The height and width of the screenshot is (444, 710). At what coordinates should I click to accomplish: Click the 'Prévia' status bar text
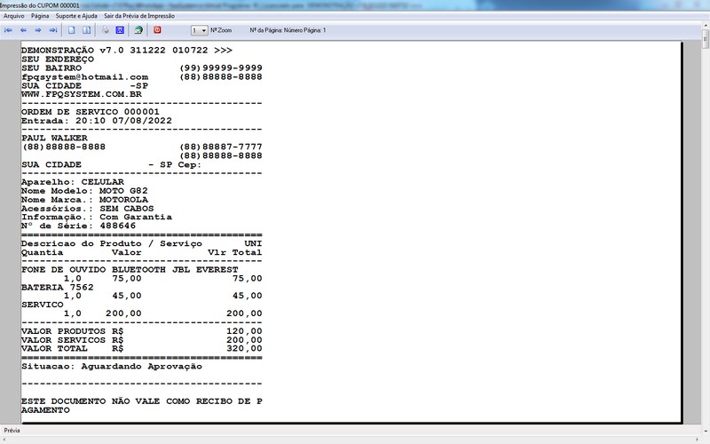coord(12,431)
